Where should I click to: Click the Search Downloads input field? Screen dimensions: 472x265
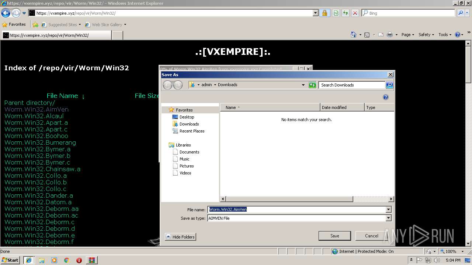352,85
